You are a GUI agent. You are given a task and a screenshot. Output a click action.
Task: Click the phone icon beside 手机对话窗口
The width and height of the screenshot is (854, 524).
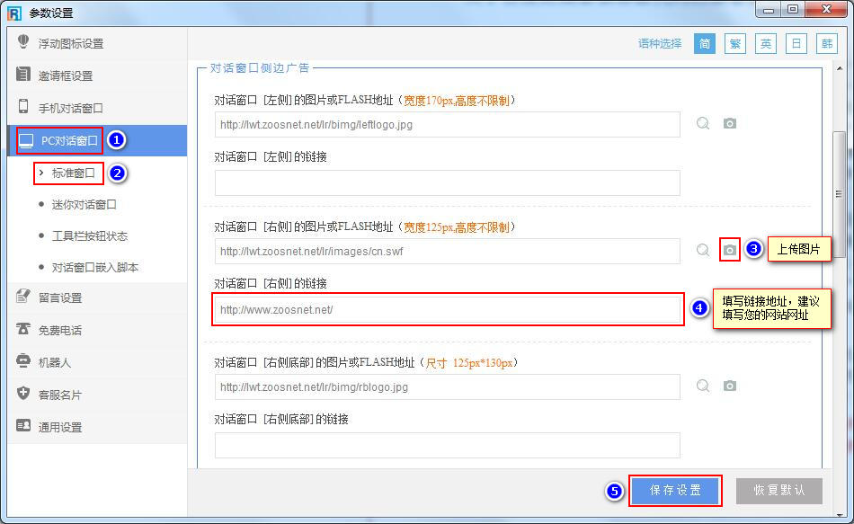(x=23, y=106)
